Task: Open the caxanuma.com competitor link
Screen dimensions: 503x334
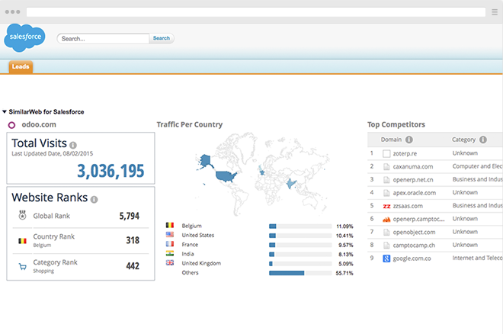Action: 413,167
